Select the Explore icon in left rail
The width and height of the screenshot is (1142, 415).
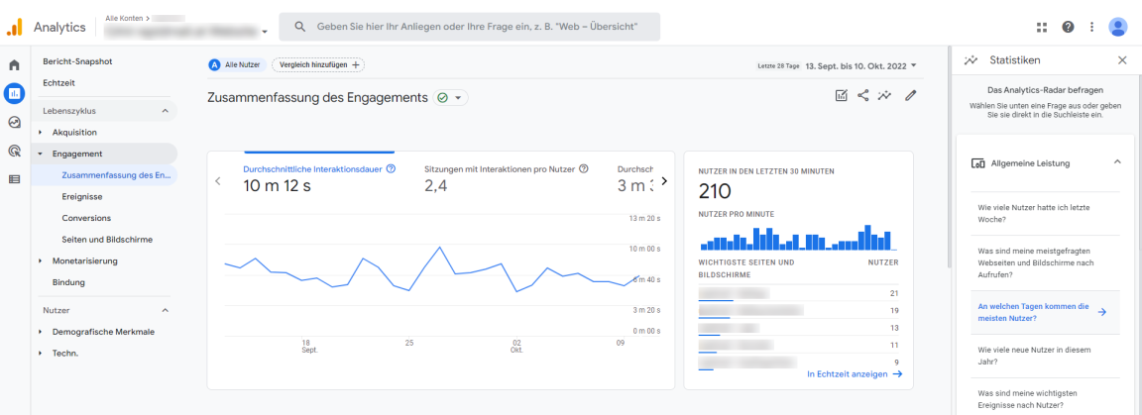point(14,123)
